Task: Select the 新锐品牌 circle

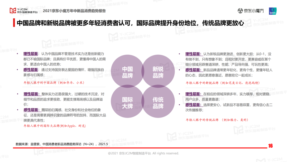Action: click(158, 71)
